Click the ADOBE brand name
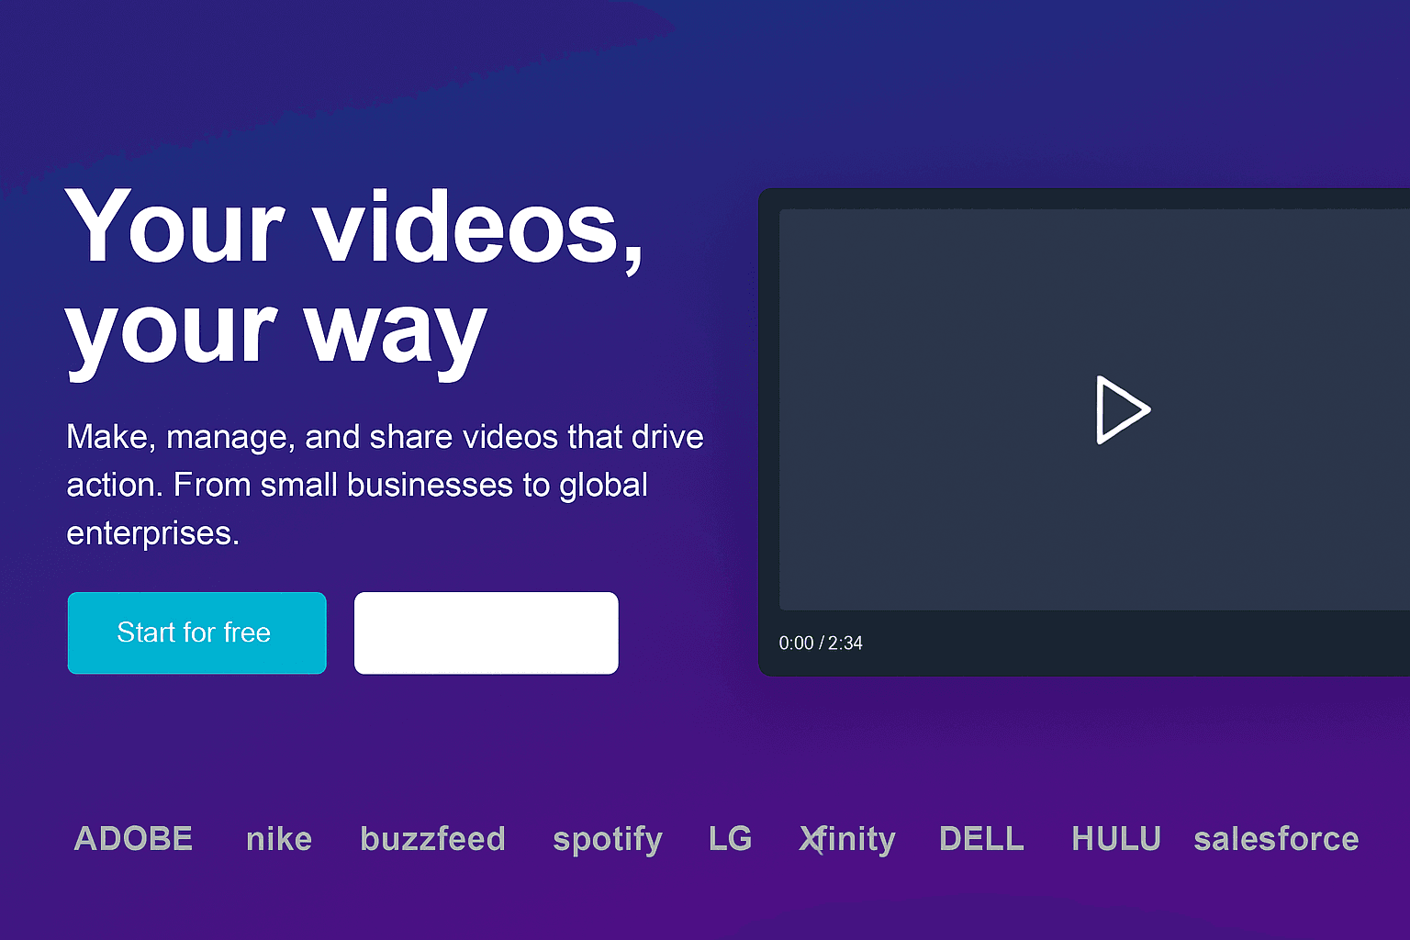 pyautogui.click(x=133, y=839)
